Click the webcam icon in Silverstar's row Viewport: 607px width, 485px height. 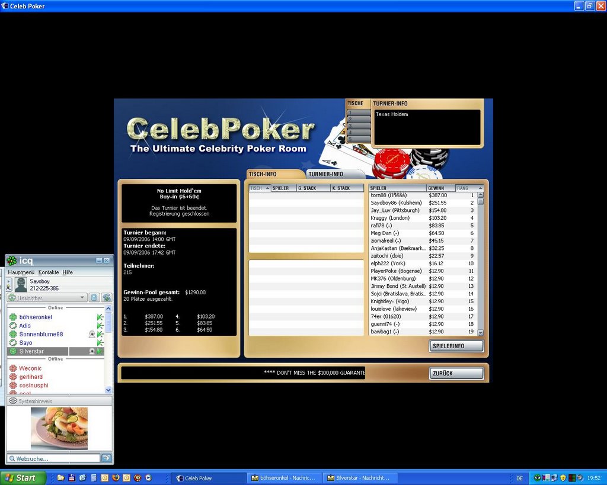[92, 351]
